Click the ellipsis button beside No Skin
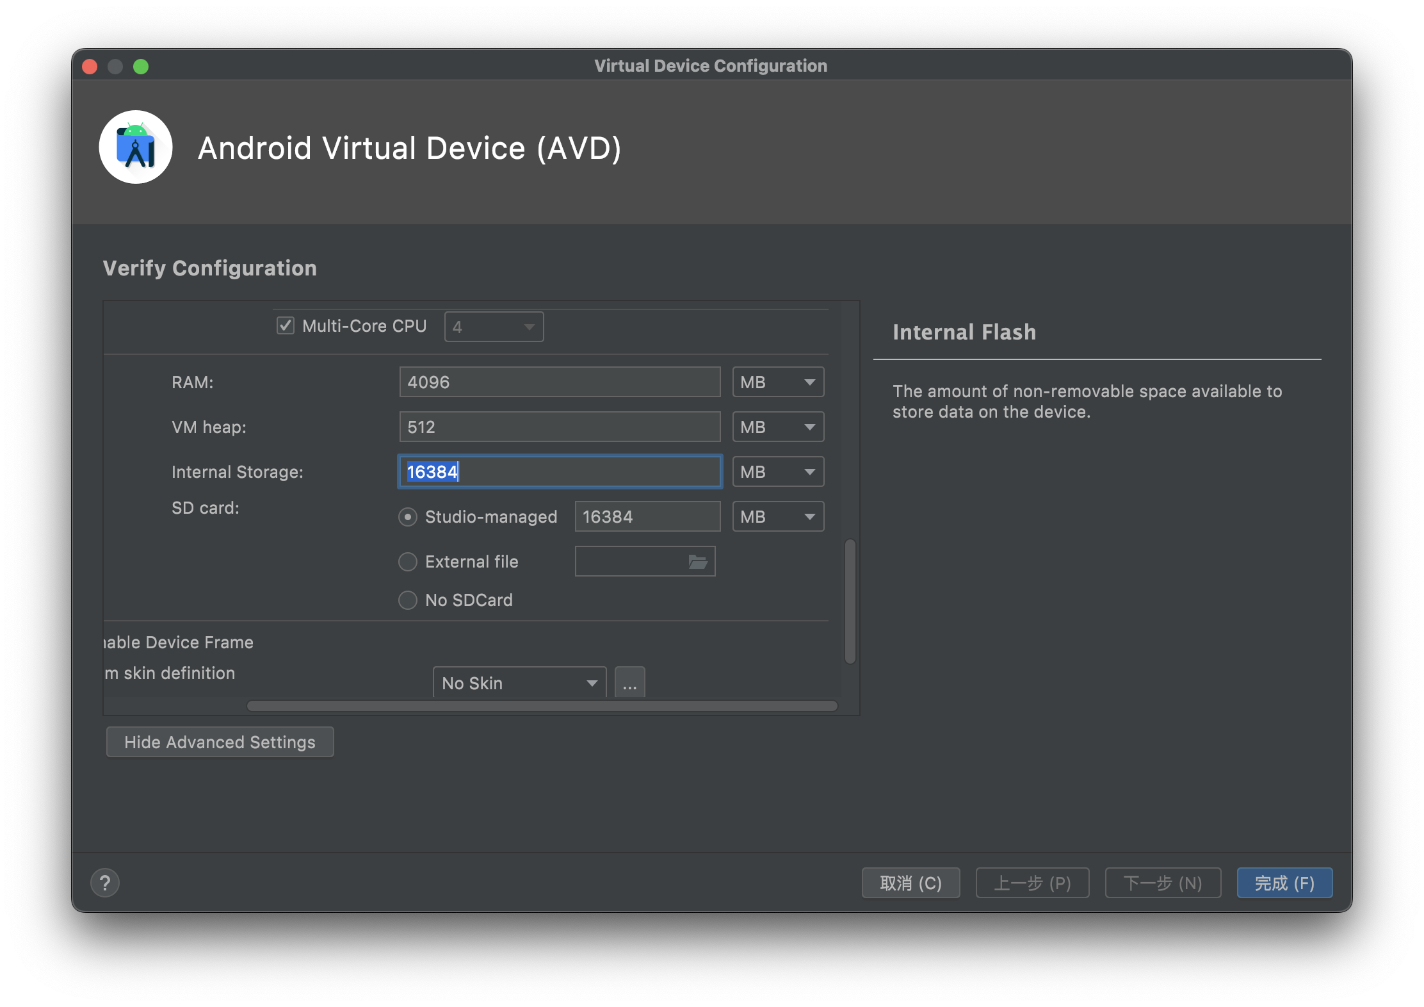The image size is (1424, 1007). tap(629, 683)
